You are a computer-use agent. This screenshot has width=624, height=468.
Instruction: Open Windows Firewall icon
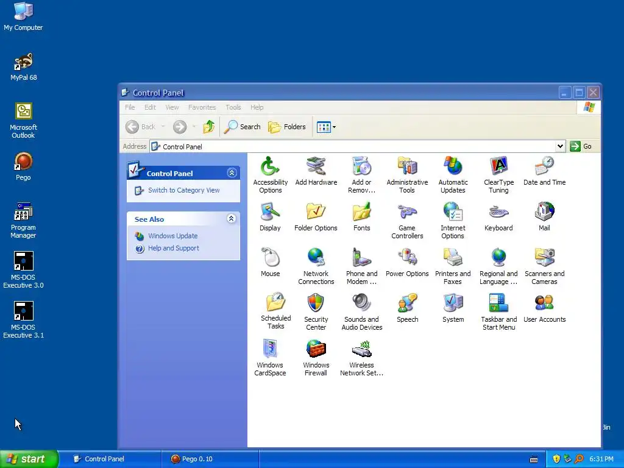tap(316, 349)
